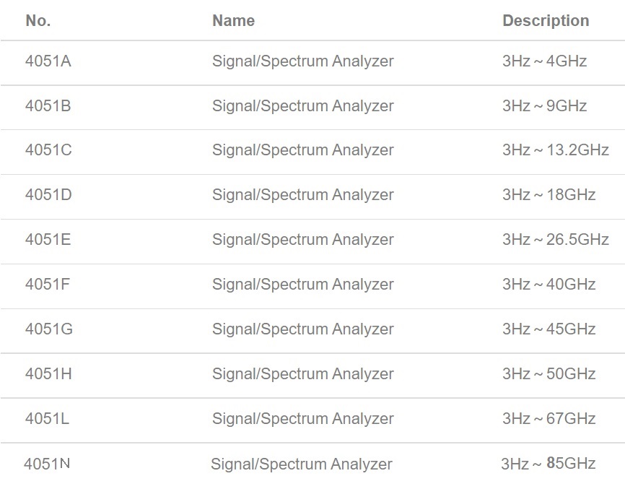Click model number 4051L

click(48, 418)
